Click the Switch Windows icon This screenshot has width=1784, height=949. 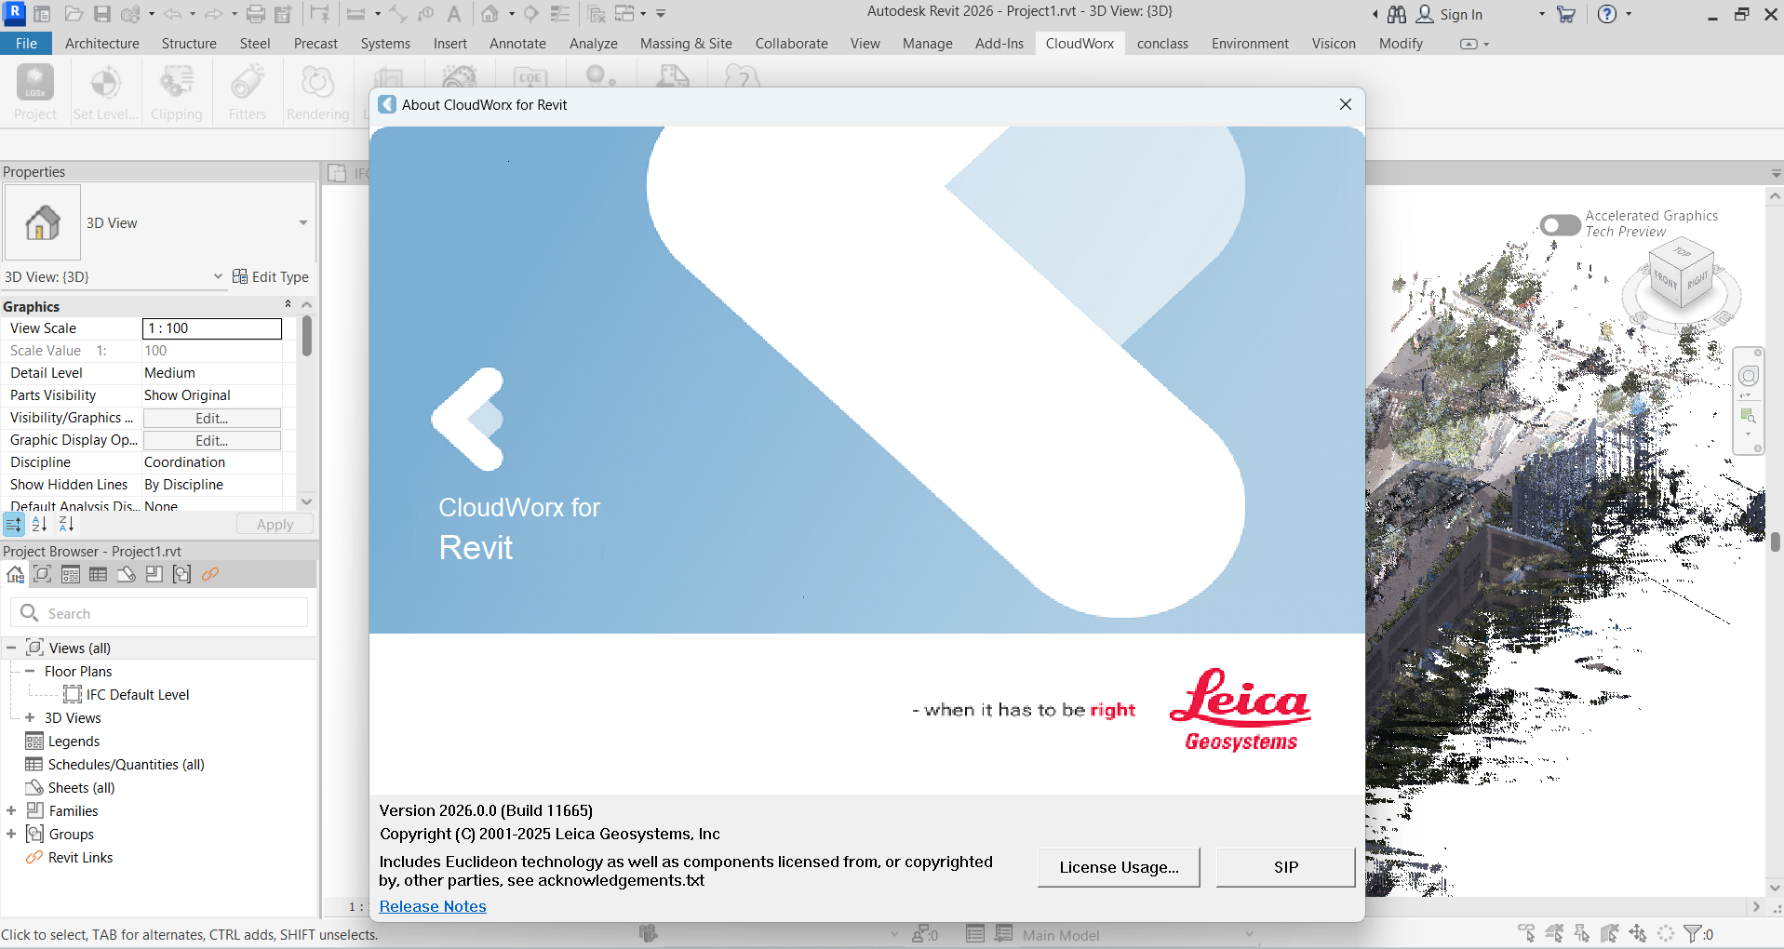[x=624, y=14]
